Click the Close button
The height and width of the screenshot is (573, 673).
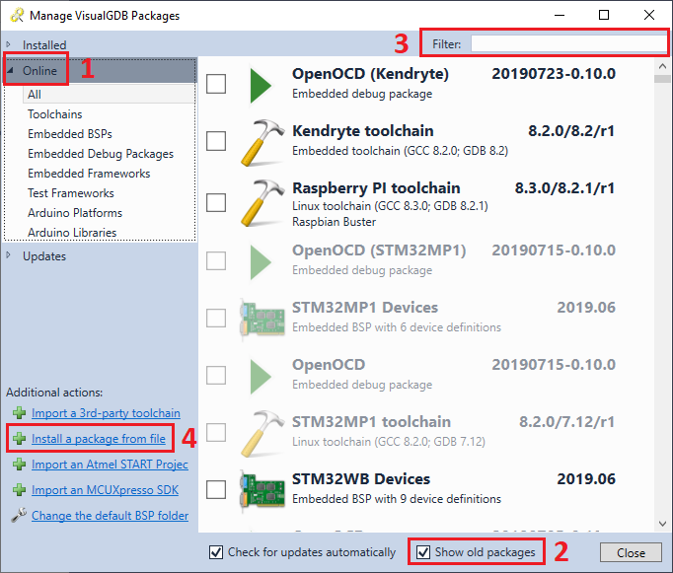[631, 552]
